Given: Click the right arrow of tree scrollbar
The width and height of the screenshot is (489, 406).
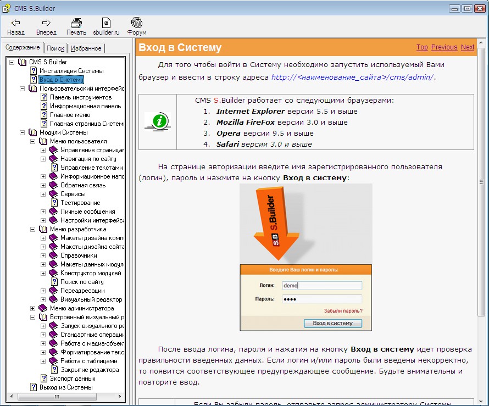Looking at the screenshot, I should point(120,397).
